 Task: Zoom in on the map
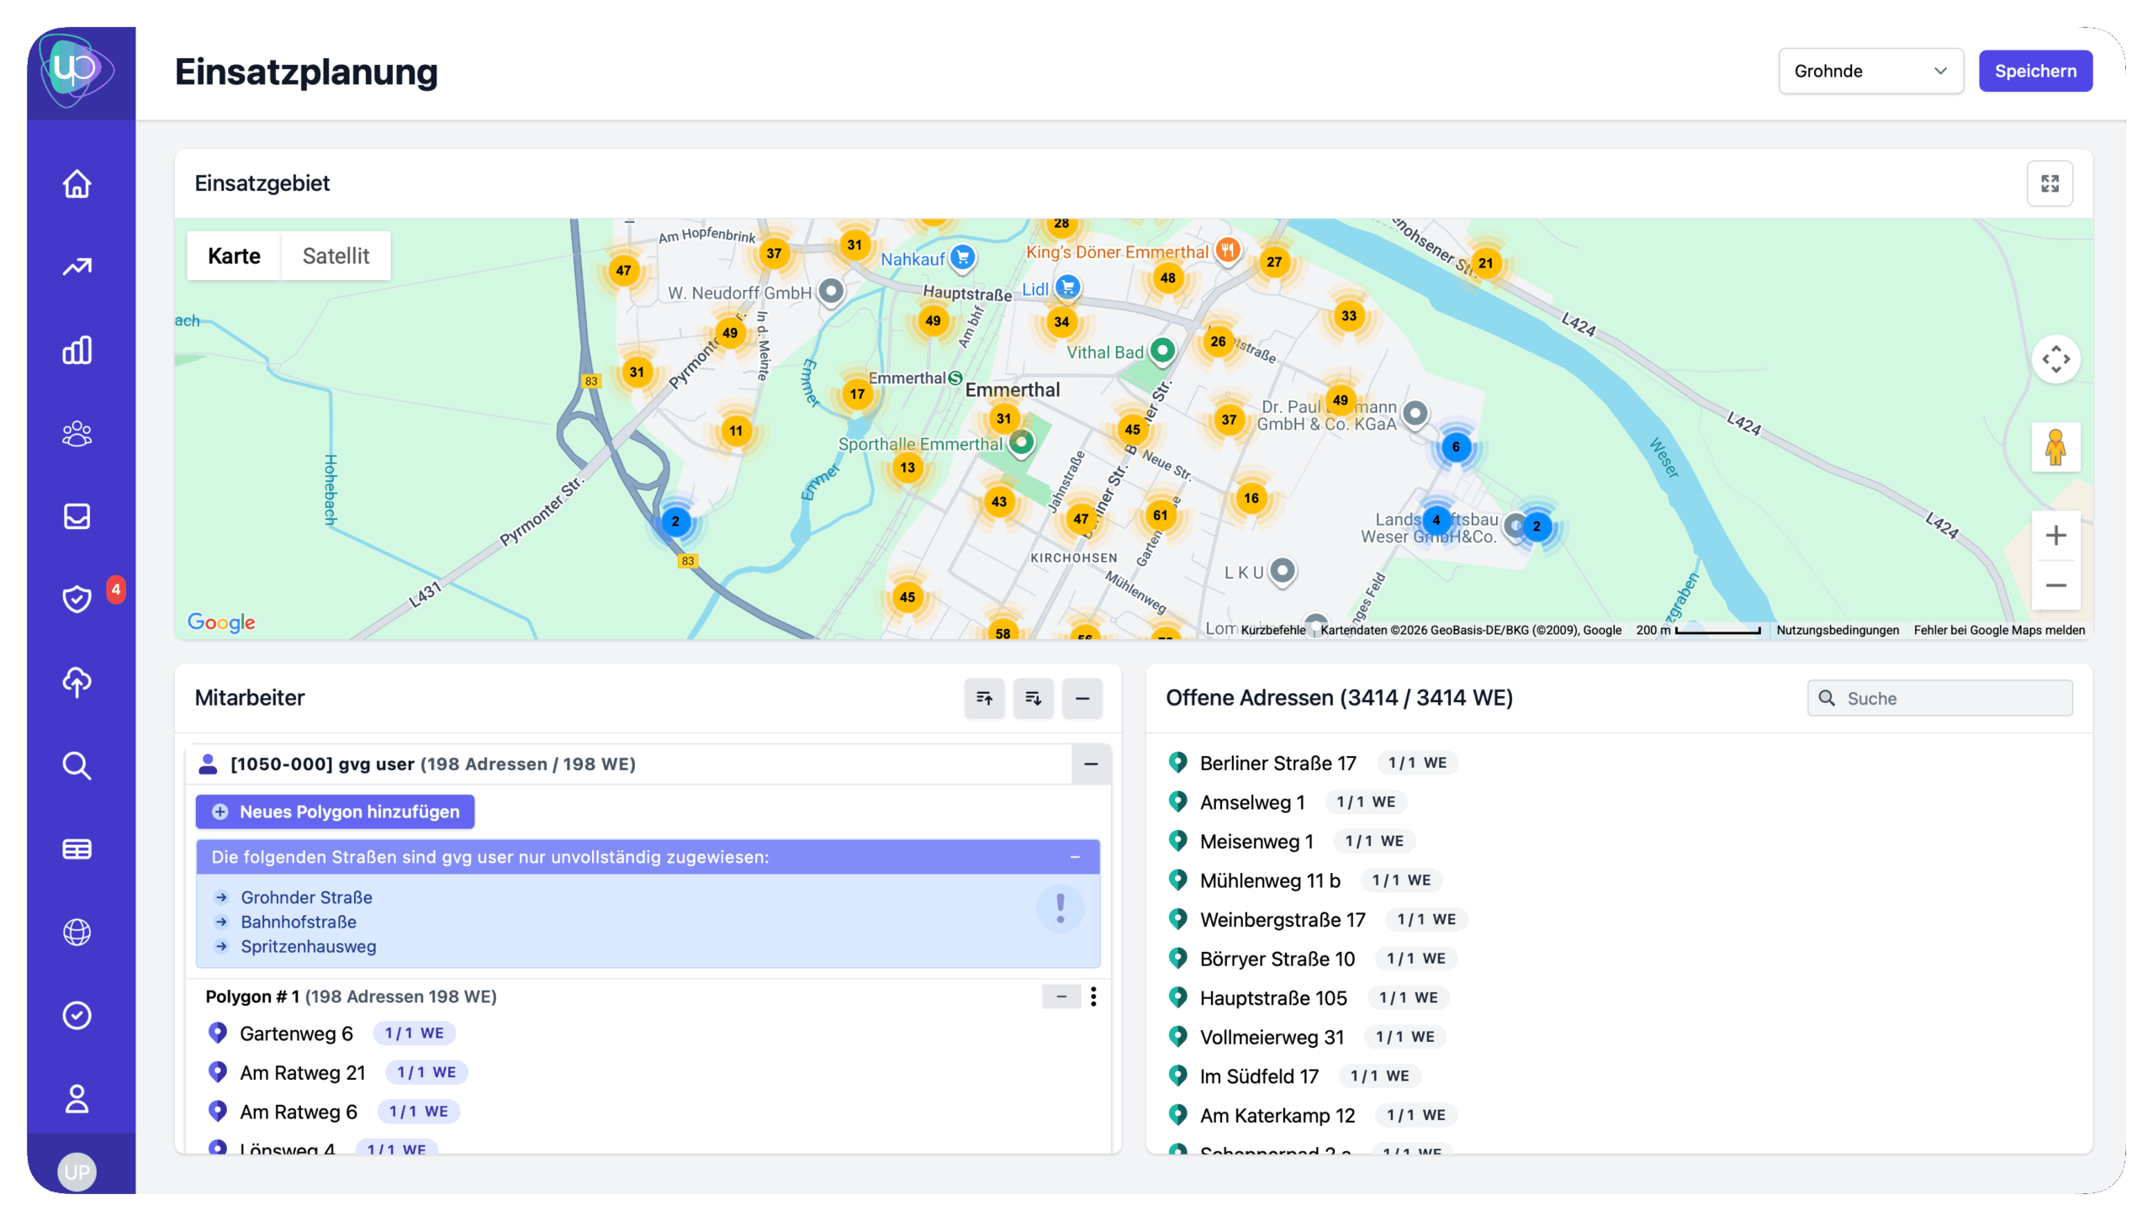[x=2055, y=536]
